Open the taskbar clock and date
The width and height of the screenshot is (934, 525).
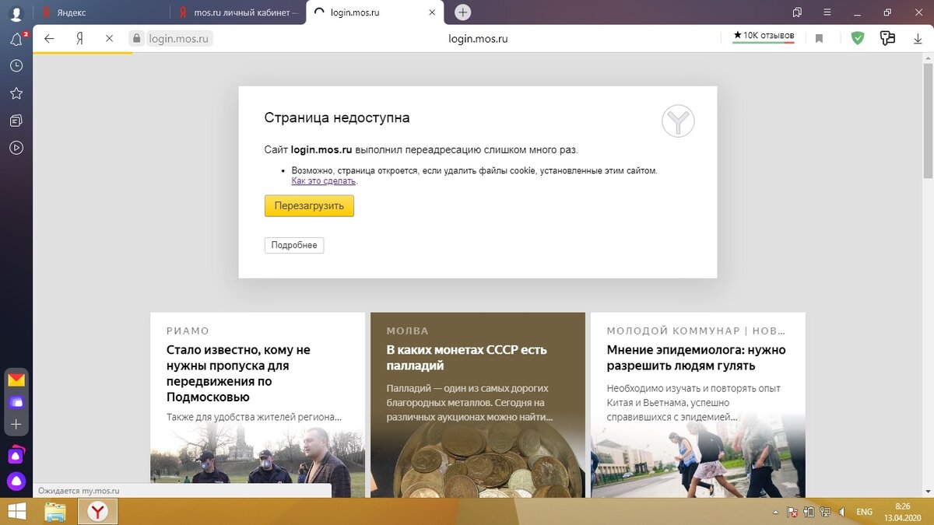coord(902,511)
